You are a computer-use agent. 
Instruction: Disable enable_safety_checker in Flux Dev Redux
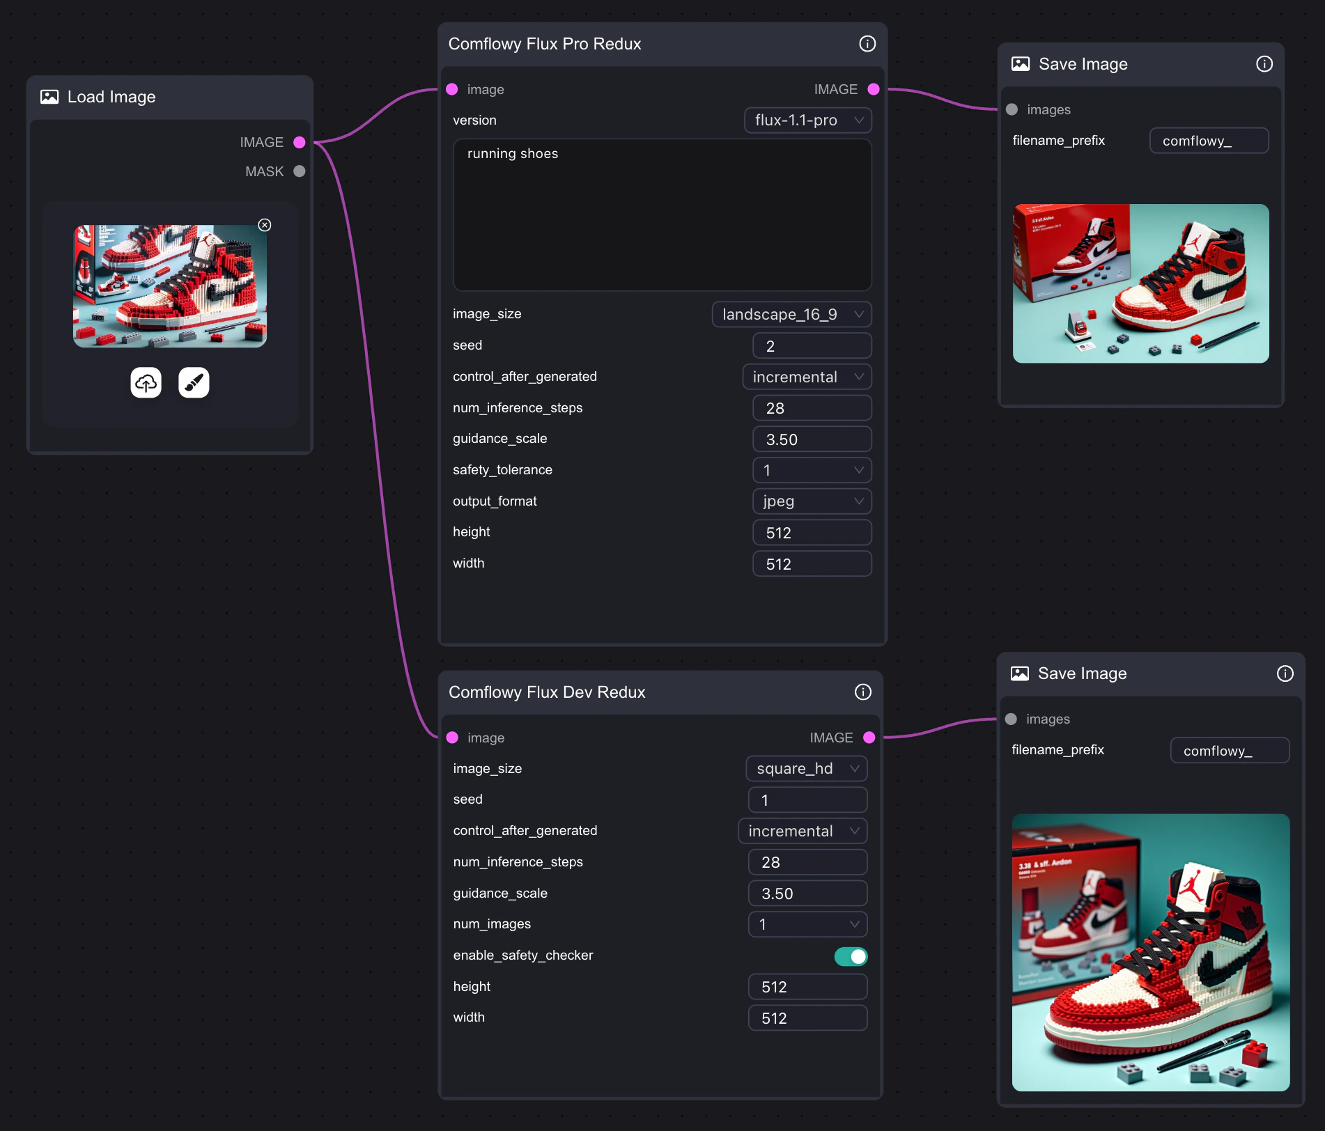[x=851, y=955]
